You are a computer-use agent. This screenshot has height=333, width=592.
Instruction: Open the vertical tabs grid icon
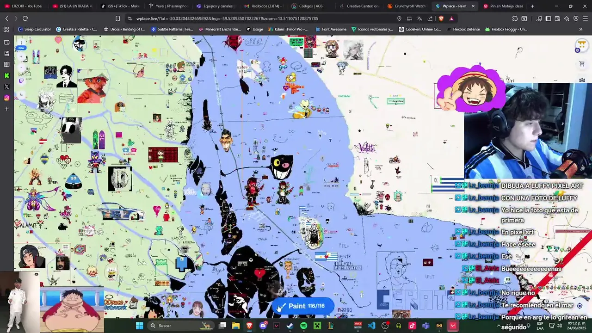[x=6, y=29]
